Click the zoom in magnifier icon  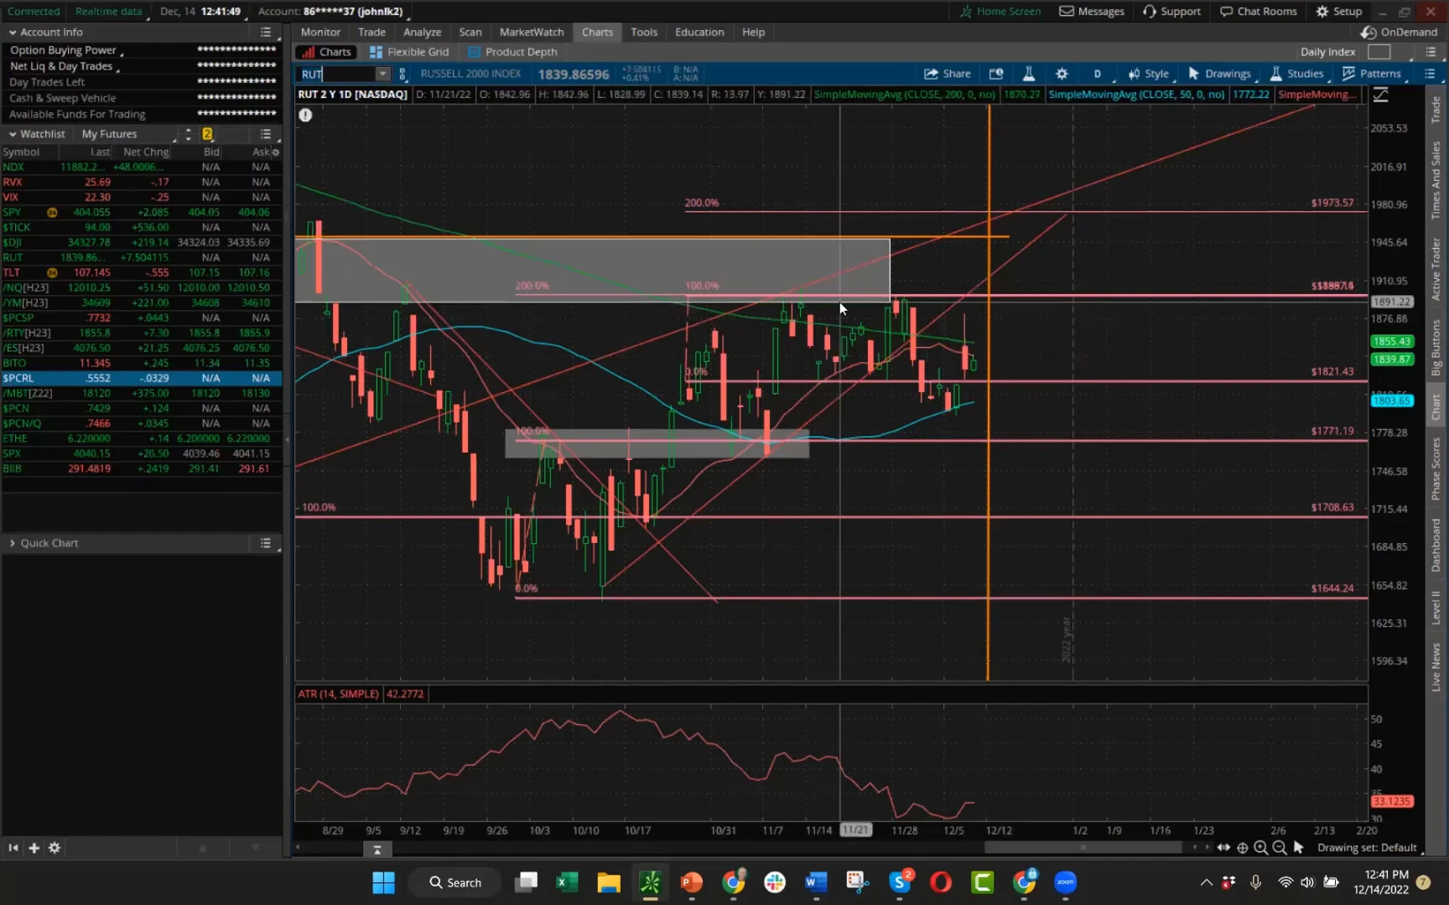(1260, 847)
